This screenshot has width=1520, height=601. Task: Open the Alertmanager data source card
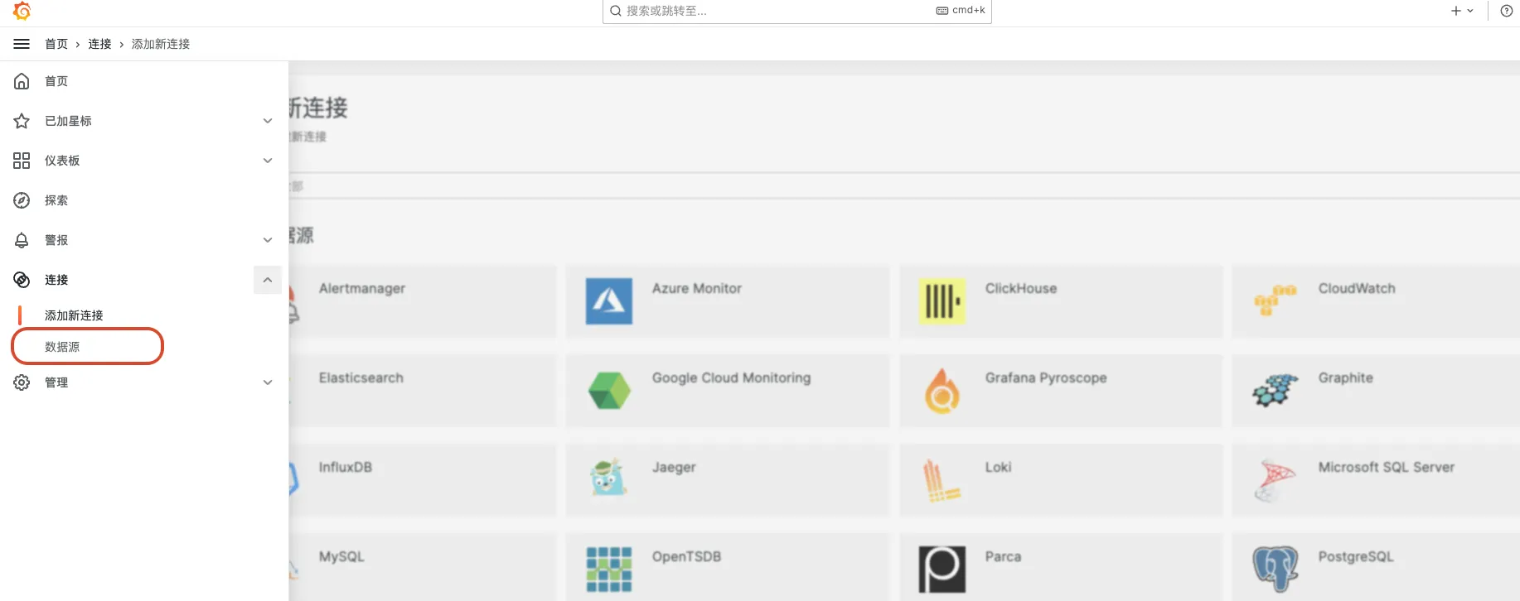coord(423,301)
